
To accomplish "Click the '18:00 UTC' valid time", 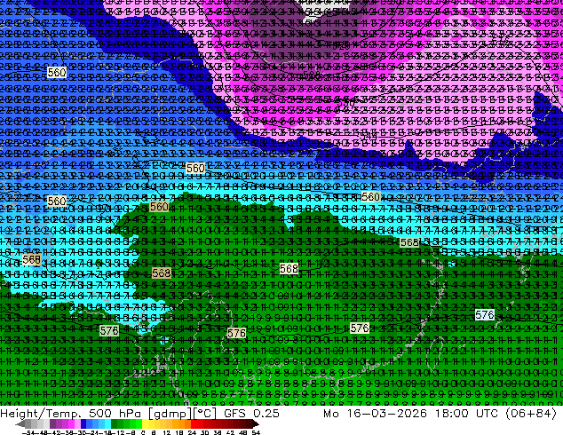I will tap(467, 414).
